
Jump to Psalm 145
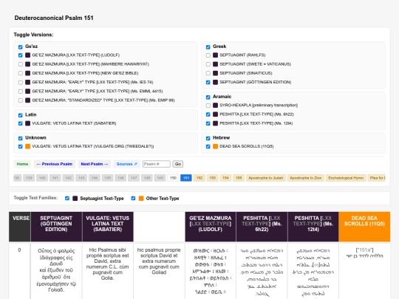(108, 178)
